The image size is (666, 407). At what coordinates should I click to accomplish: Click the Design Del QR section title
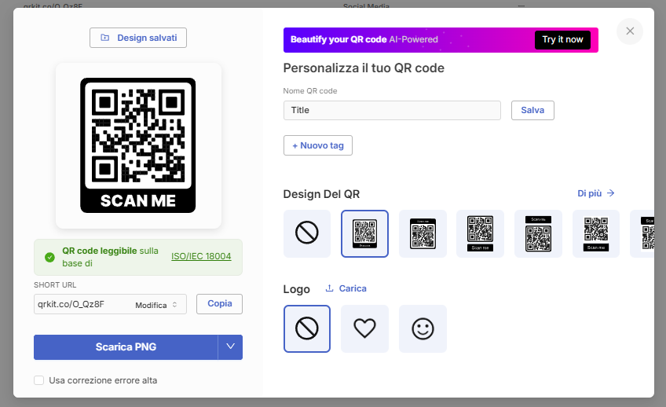point(321,194)
